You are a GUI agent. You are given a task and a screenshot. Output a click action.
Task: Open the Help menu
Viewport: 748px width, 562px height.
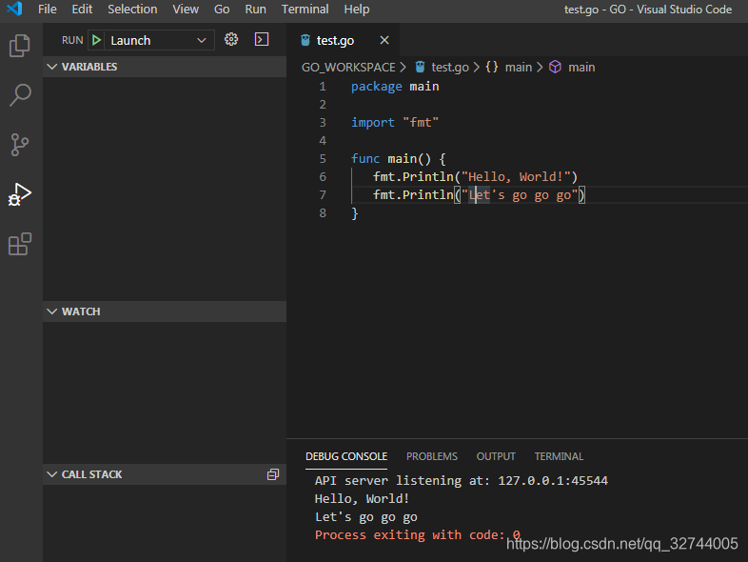[357, 10]
